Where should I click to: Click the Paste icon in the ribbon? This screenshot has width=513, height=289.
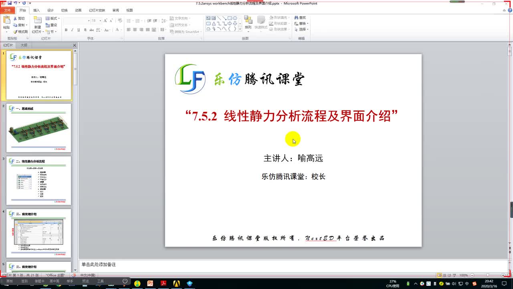click(6, 20)
